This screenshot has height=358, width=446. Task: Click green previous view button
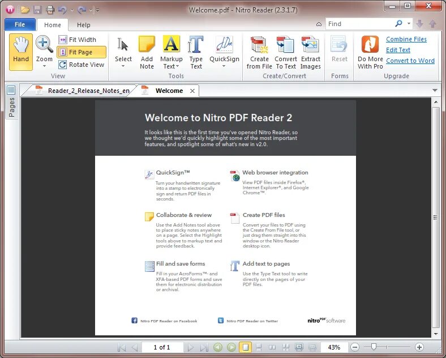218,347
